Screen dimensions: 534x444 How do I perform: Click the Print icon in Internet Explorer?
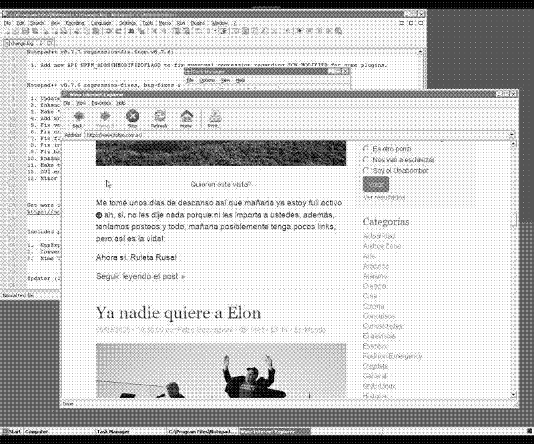[214, 119]
